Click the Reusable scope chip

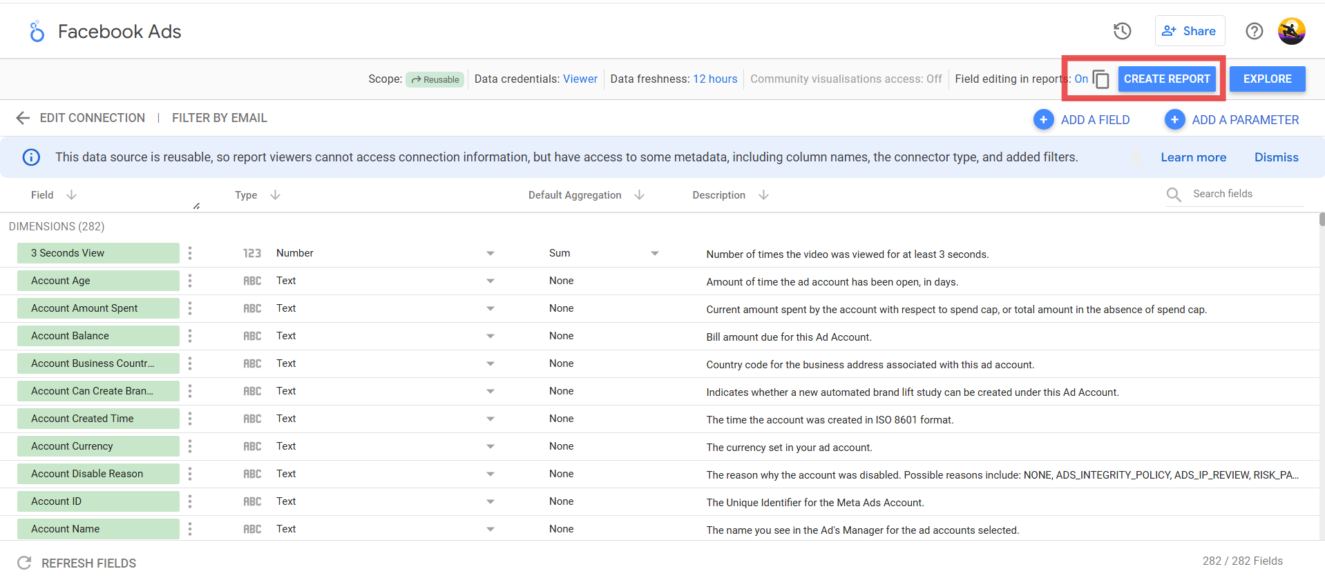(435, 79)
